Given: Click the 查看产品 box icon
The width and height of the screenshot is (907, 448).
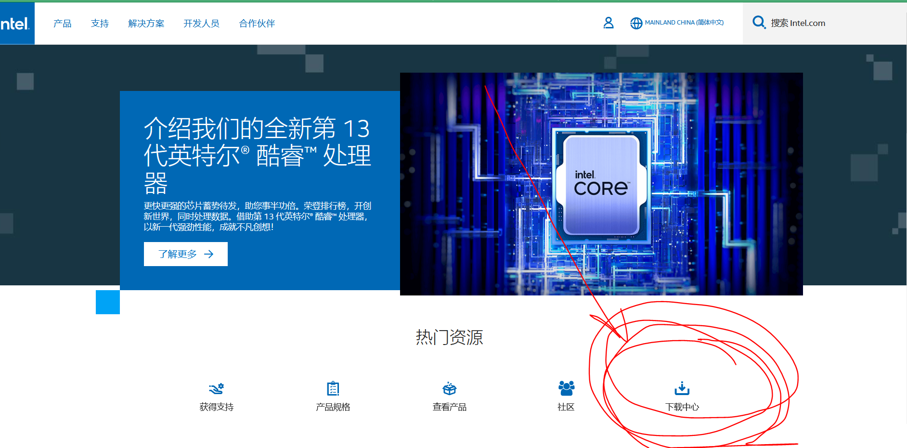Looking at the screenshot, I should coord(450,388).
